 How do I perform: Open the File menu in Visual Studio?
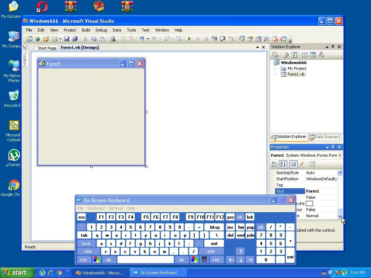point(29,30)
